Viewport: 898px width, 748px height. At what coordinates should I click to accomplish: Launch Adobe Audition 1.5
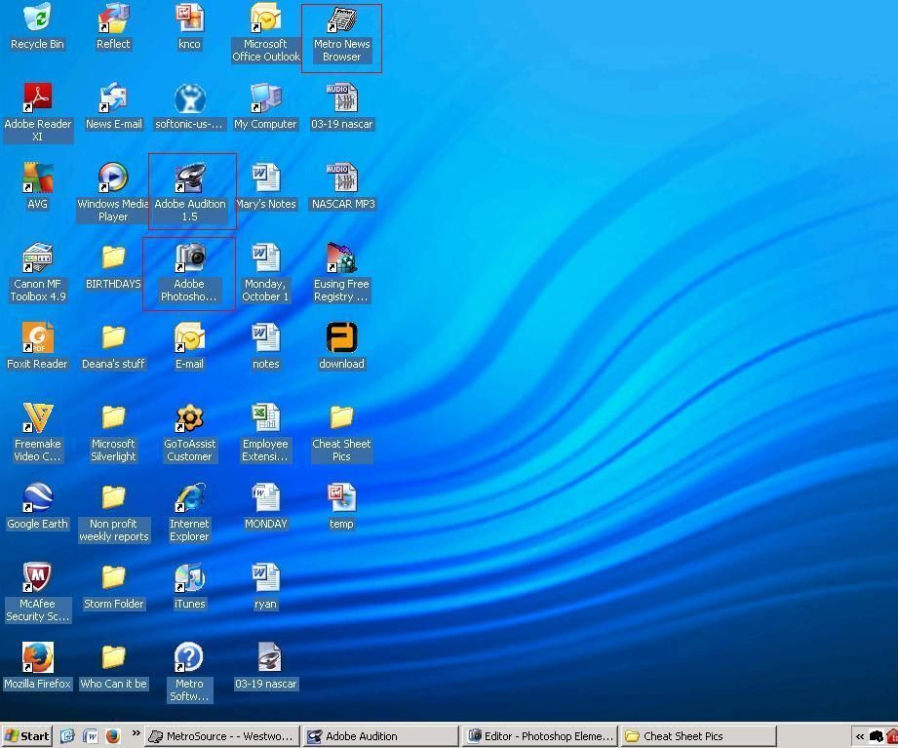(x=190, y=180)
